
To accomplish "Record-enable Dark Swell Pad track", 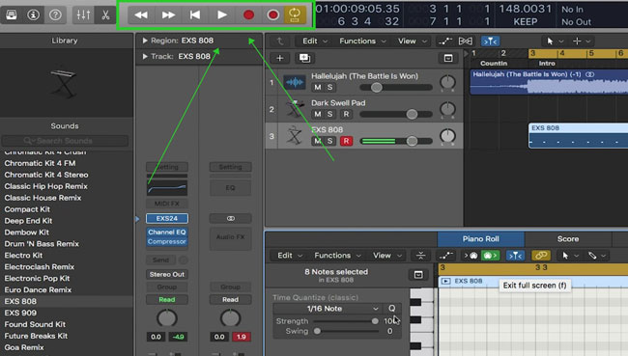I will pos(346,114).
